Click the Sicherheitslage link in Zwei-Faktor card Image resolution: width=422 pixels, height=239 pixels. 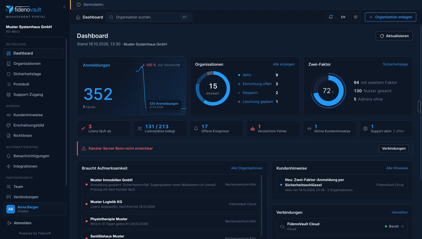[x=395, y=64]
